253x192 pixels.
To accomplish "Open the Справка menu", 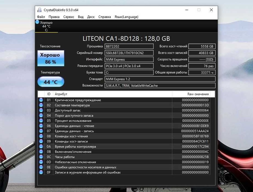I will [104, 17].
